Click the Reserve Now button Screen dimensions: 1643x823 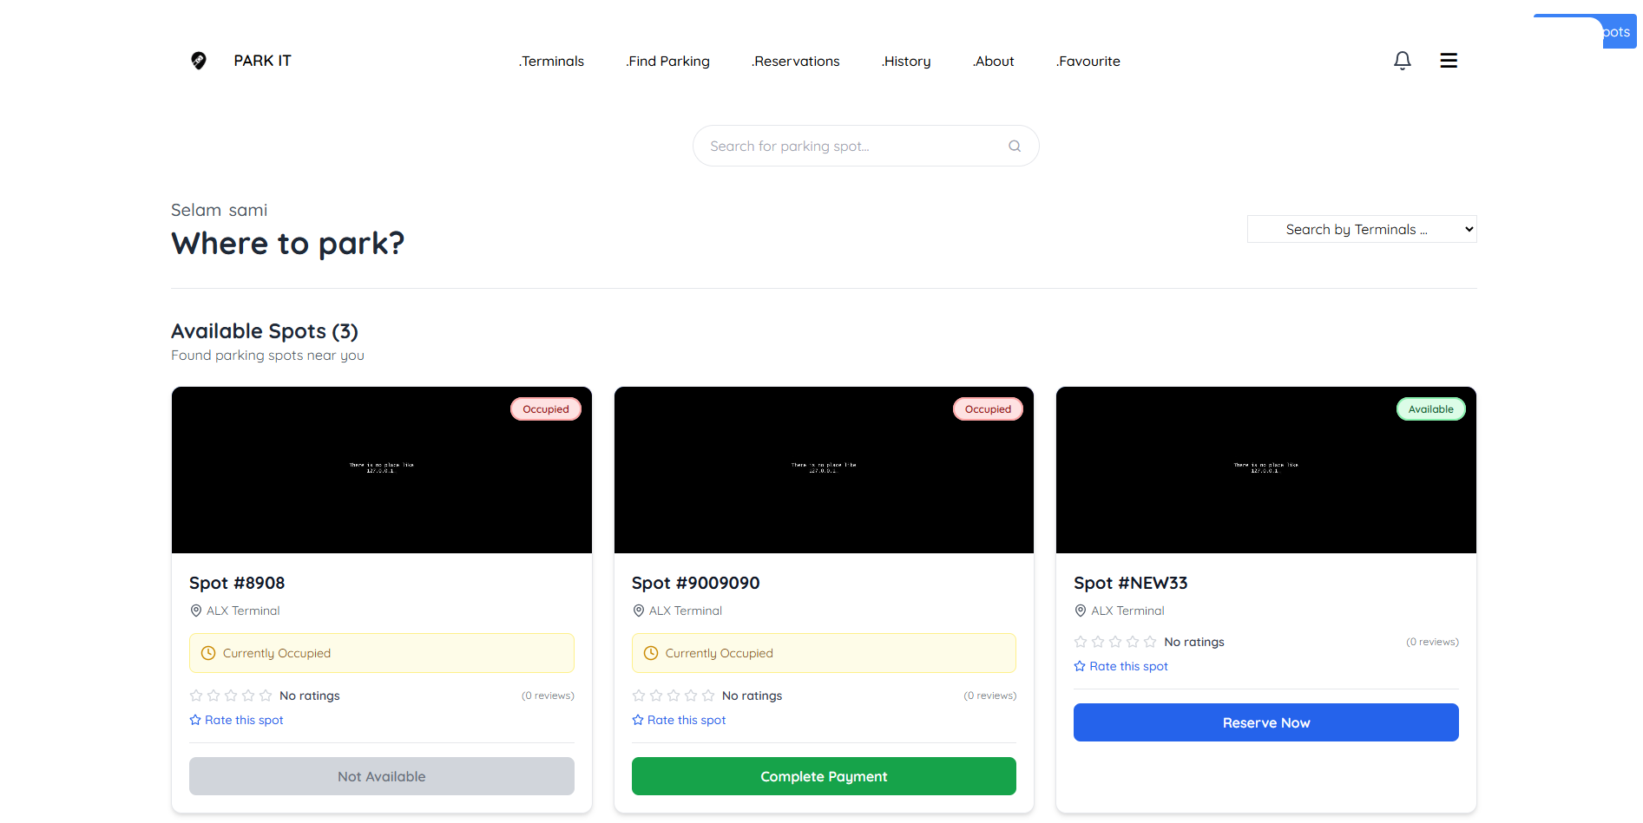1266,722
